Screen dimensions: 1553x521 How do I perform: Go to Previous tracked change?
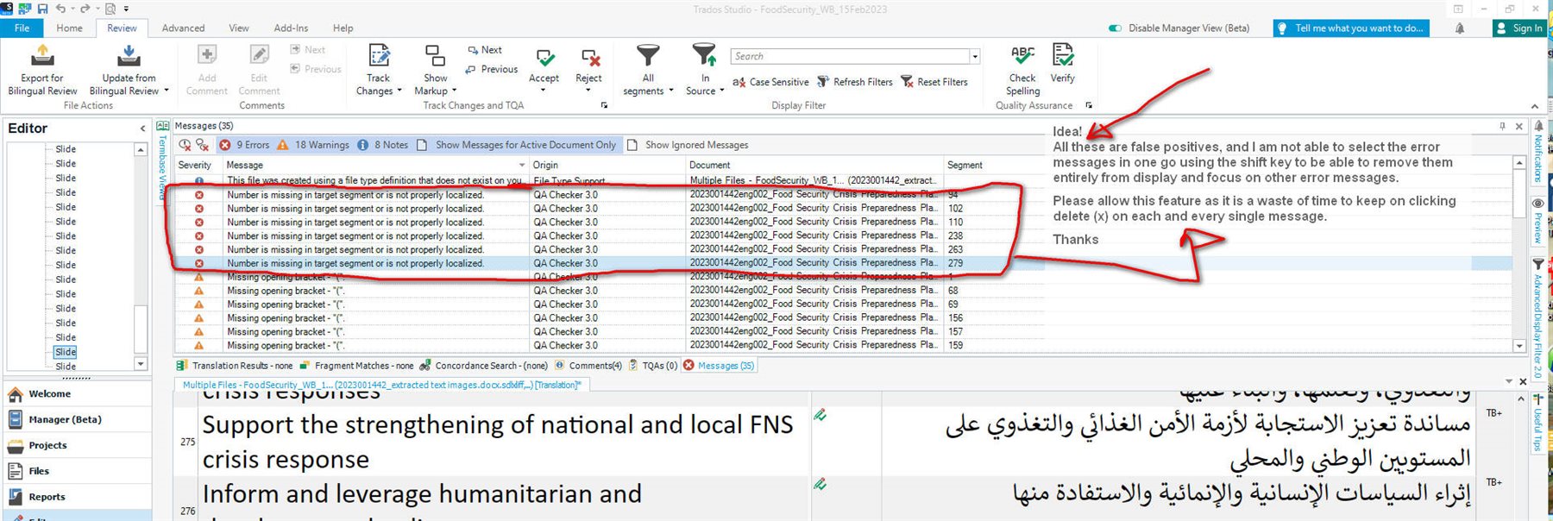[x=492, y=69]
